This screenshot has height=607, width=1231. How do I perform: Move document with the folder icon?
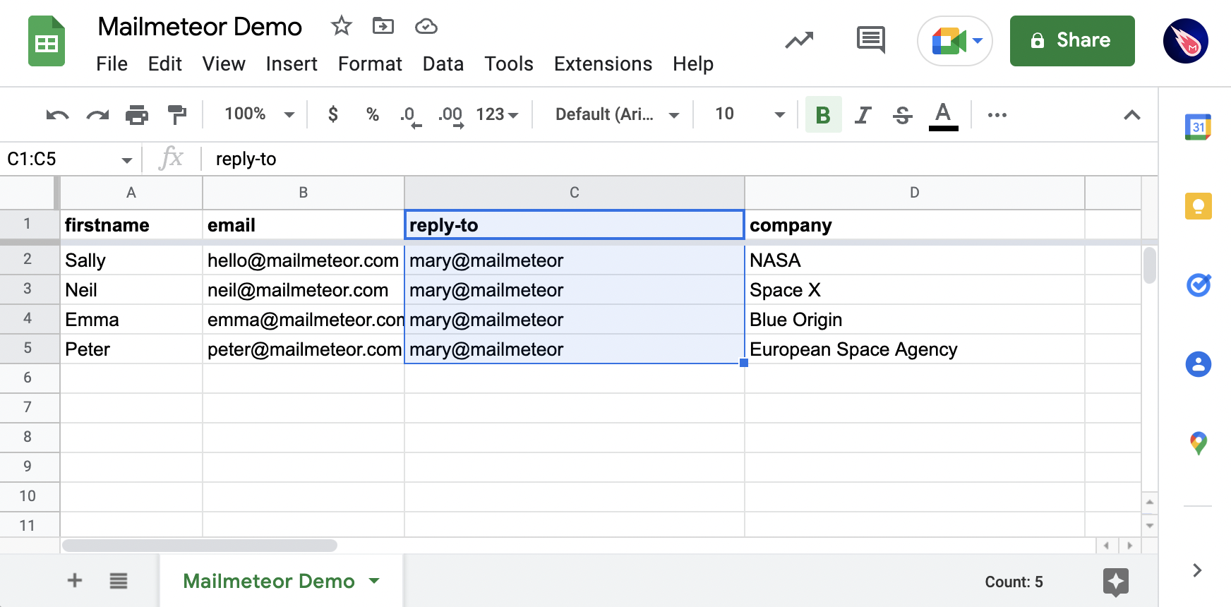[x=383, y=26]
